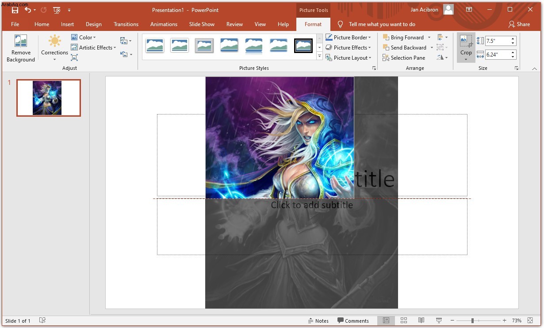Viewport: 544px width, 328px height.
Task: Click the zoom slider handle
Action: [473, 320]
